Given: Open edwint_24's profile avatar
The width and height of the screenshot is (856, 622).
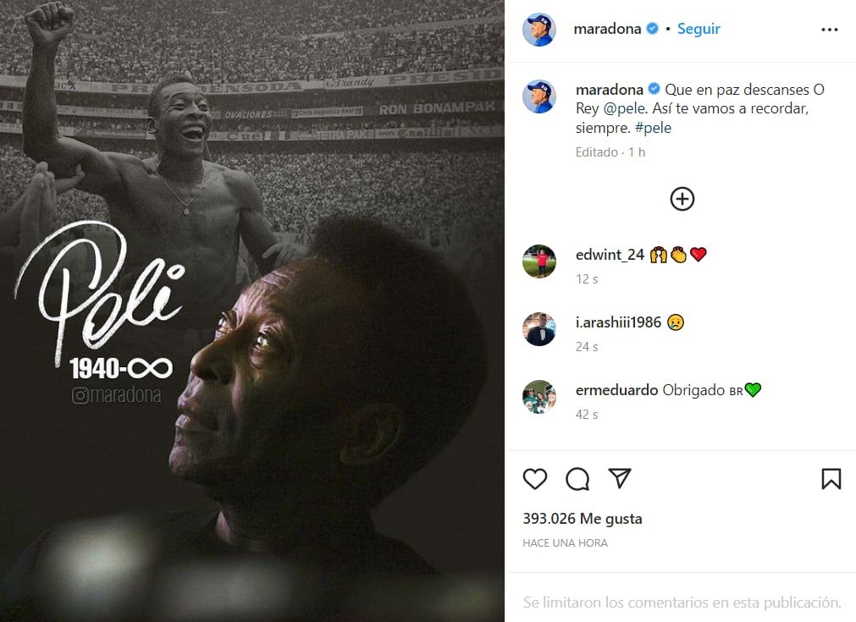Looking at the screenshot, I should click(539, 261).
